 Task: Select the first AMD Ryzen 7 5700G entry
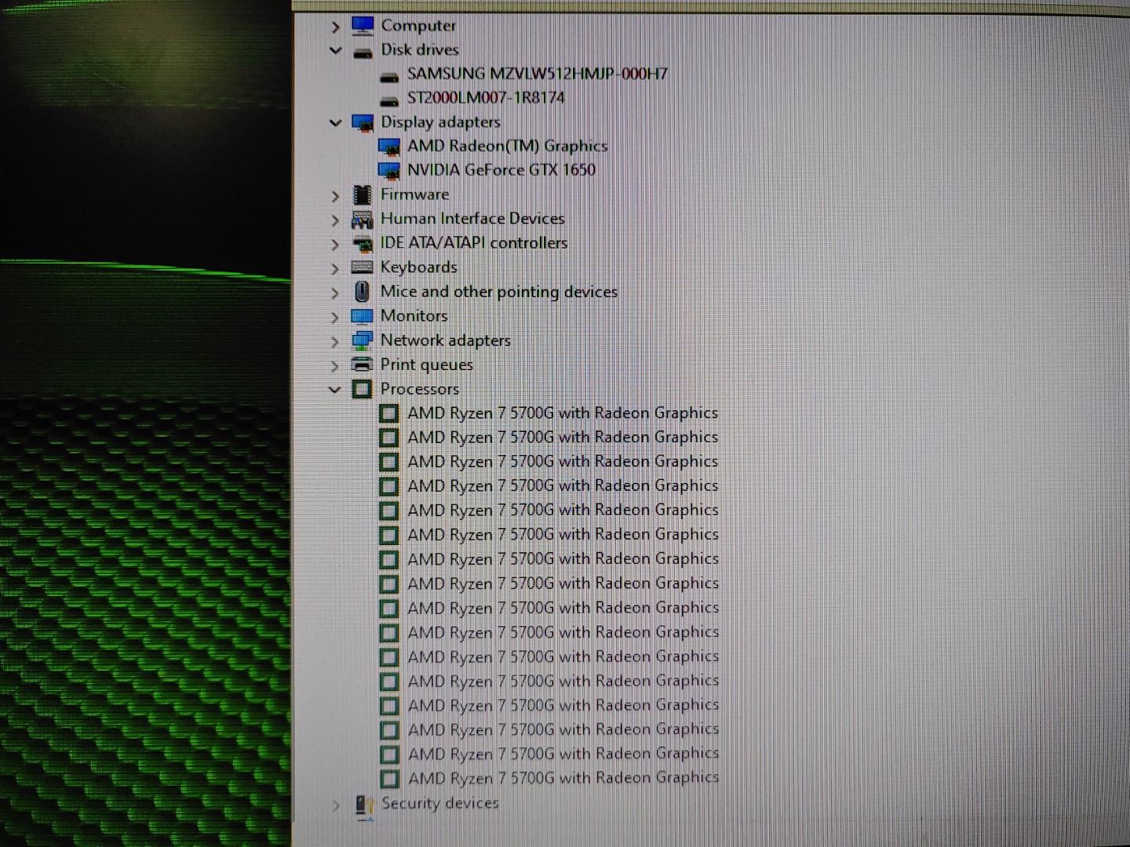pos(563,413)
